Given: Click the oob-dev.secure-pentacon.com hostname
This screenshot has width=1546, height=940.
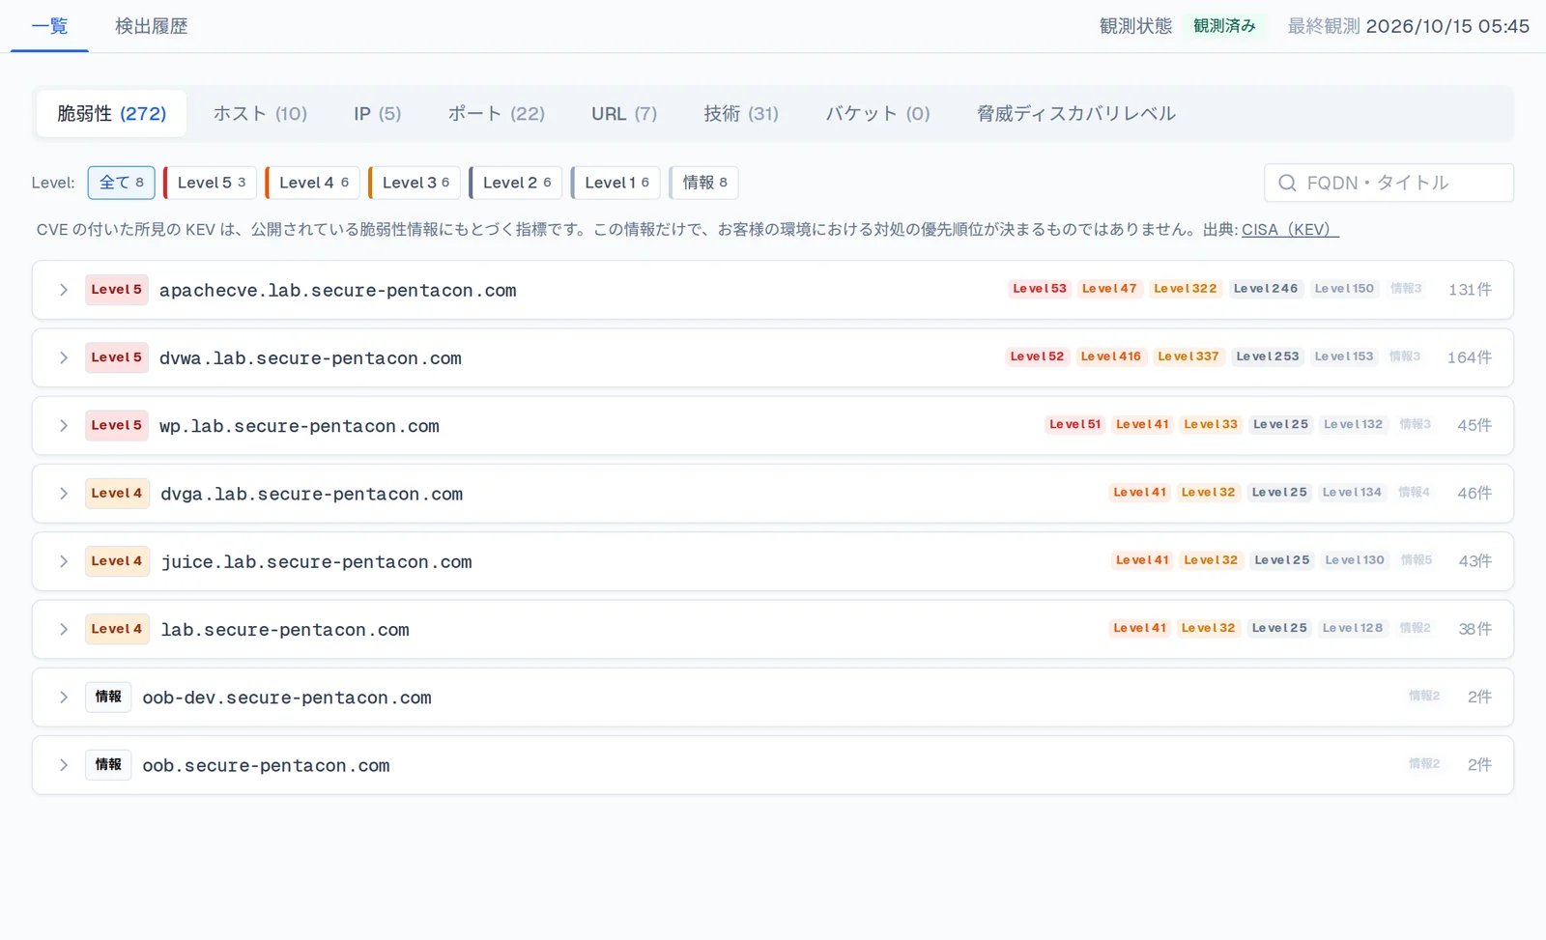Looking at the screenshot, I should [287, 698].
